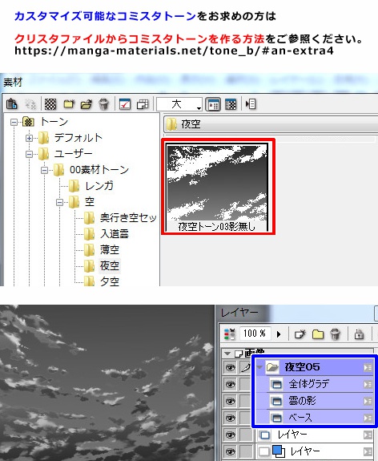Open the menu icon on the 全体グラデ row
Image resolution: width=378 pixels, height=461 pixels.
(x=368, y=384)
